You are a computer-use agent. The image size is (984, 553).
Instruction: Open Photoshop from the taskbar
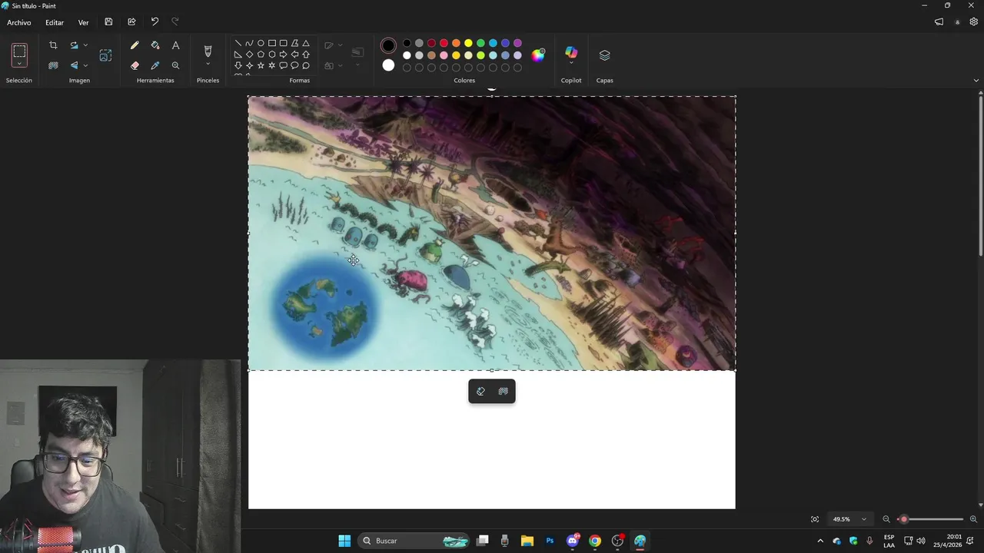click(x=550, y=541)
